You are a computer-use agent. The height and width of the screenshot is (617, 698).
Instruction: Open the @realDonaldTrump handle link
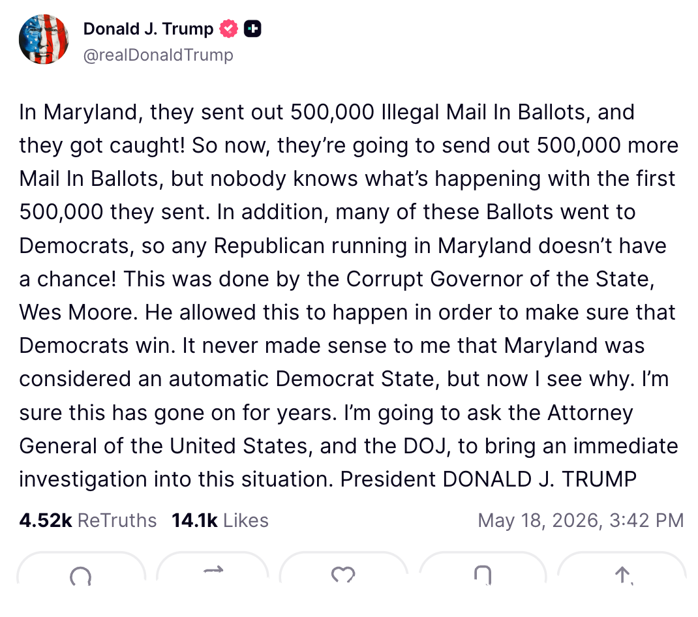point(158,55)
